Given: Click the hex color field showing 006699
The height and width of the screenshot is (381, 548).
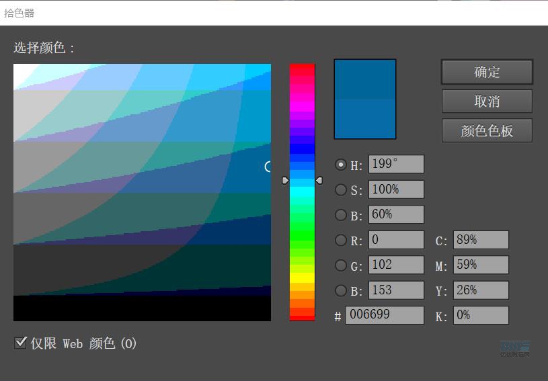Looking at the screenshot, I should tap(384, 315).
